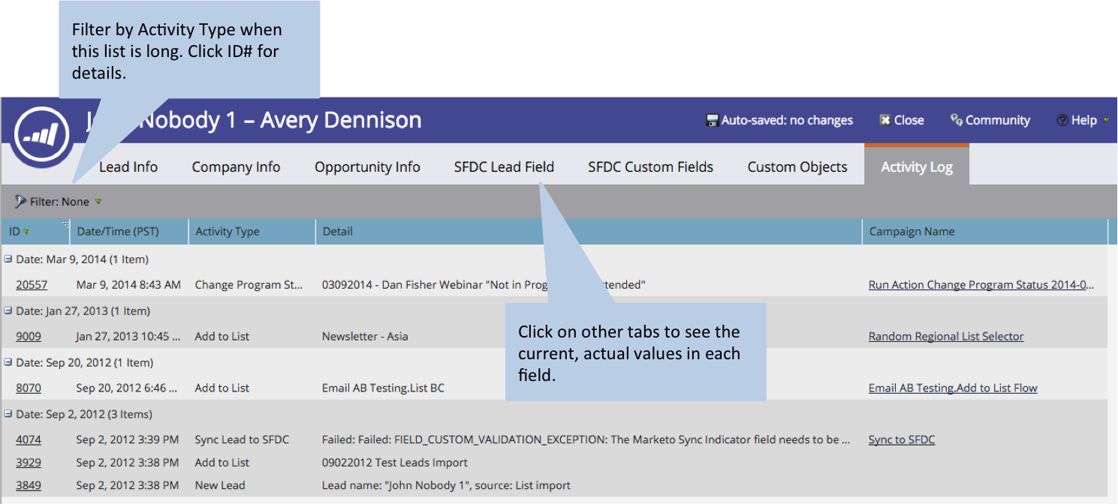This screenshot has width=1118, height=504.
Task: Switch to the Company Info tab
Action: 236,166
